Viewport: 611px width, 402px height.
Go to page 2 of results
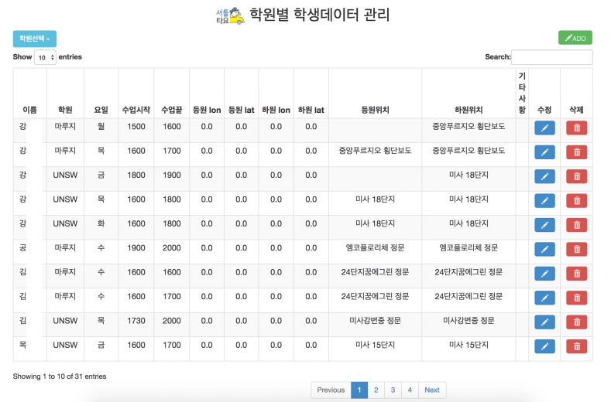(376, 390)
